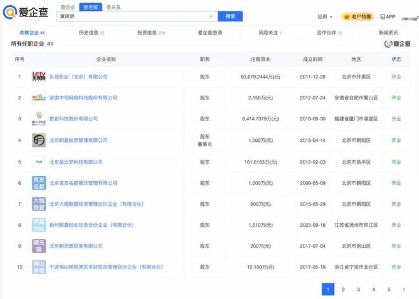Open the 北京明嘉投资管理 company logo
The image size is (419, 299).
click(x=39, y=140)
